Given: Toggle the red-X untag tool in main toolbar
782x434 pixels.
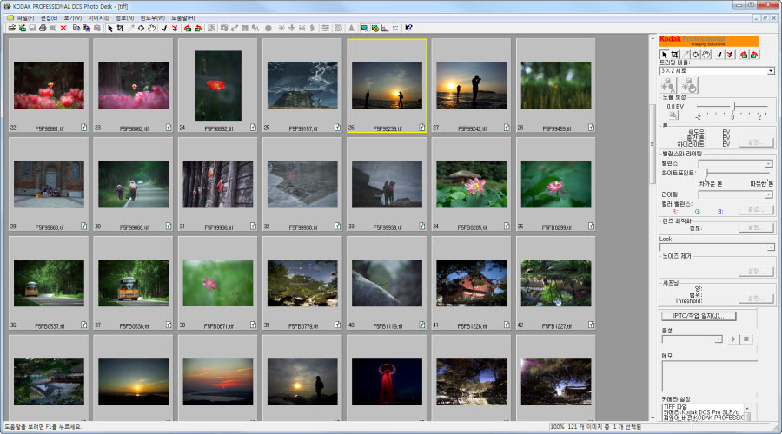Looking at the screenshot, I should 176,28.
